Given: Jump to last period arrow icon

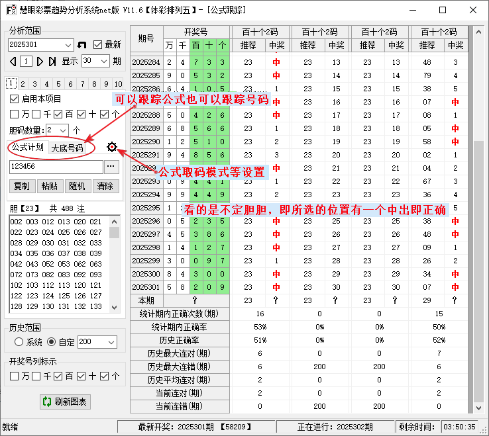Looking at the screenshot, I should [53, 61].
